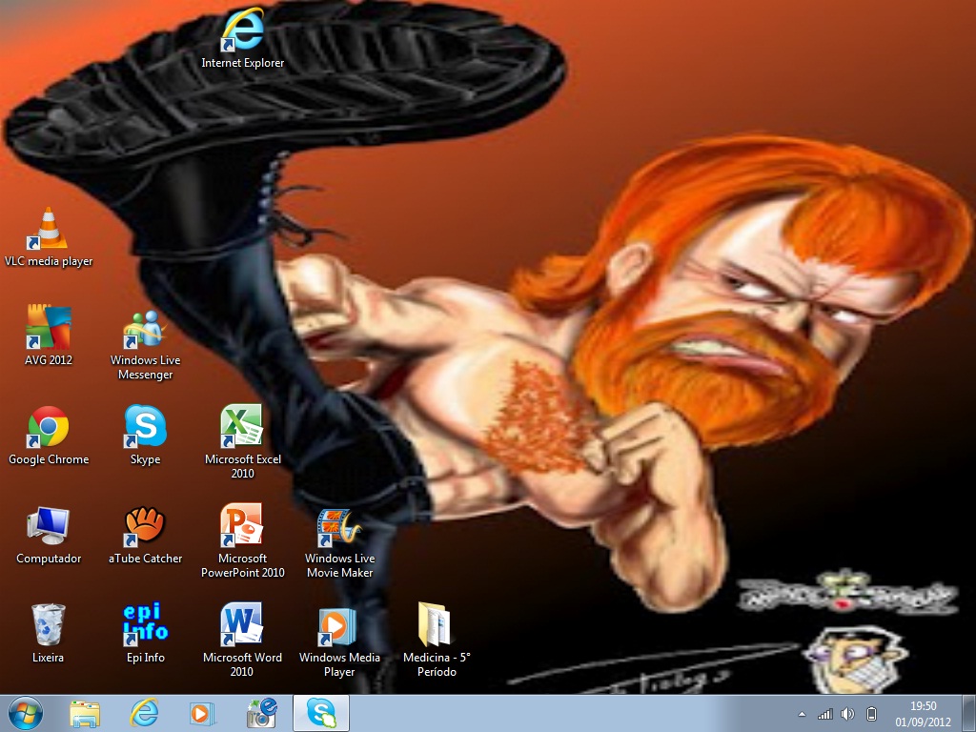Open Windows Explorer from the taskbar

(x=85, y=713)
